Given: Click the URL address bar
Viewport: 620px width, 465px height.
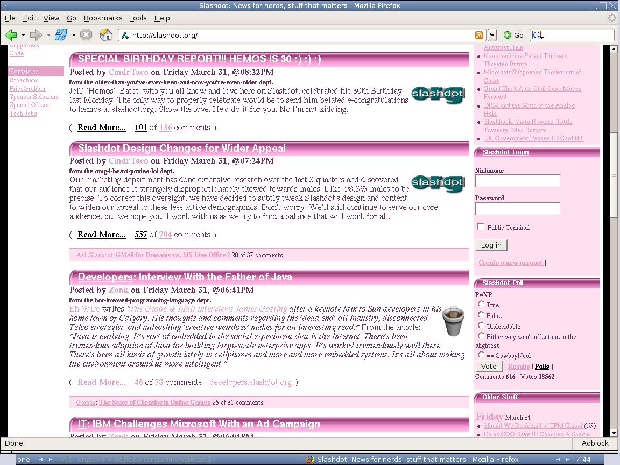Looking at the screenshot, I should [x=302, y=35].
